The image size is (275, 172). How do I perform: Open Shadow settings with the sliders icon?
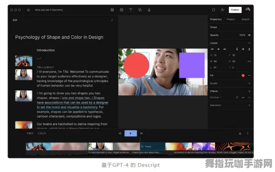click(x=237, y=98)
